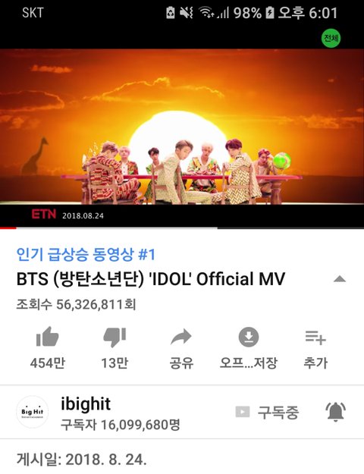This screenshot has width=364, height=474.
Task: Tap the thumbs-up like icon
Action: coord(48,337)
